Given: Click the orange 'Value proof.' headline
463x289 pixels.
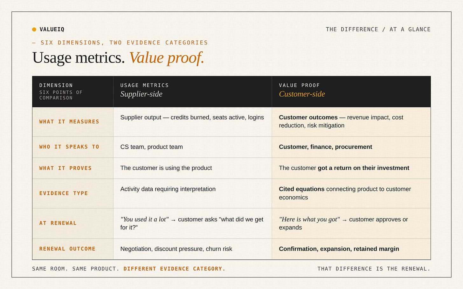Looking at the screenshot, I should (x=167, y=58).
